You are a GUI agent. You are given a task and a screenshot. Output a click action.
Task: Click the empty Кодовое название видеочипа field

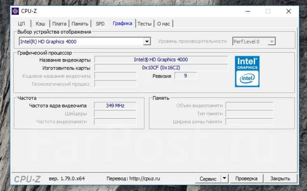coord(116,76)
